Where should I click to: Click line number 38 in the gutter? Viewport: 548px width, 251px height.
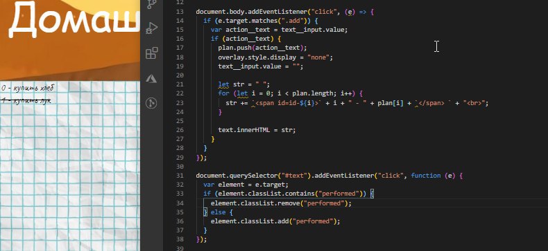pyautogui.click(x=180, y=239)
